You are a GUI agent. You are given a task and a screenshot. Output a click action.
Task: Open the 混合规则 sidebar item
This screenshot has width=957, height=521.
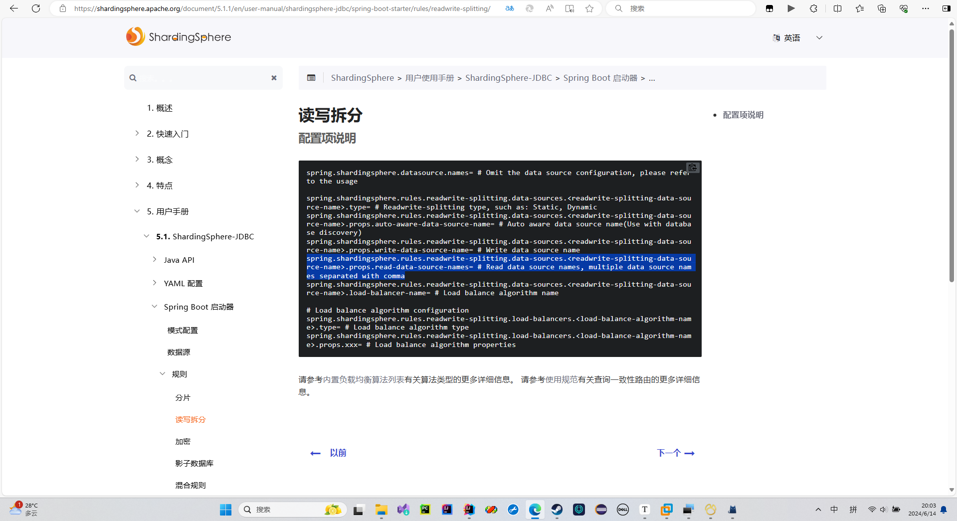pyautogui.click(x=191, y=485)
